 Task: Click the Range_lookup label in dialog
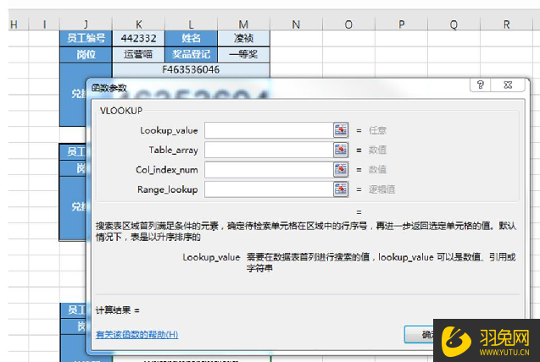tap(167, 189)
